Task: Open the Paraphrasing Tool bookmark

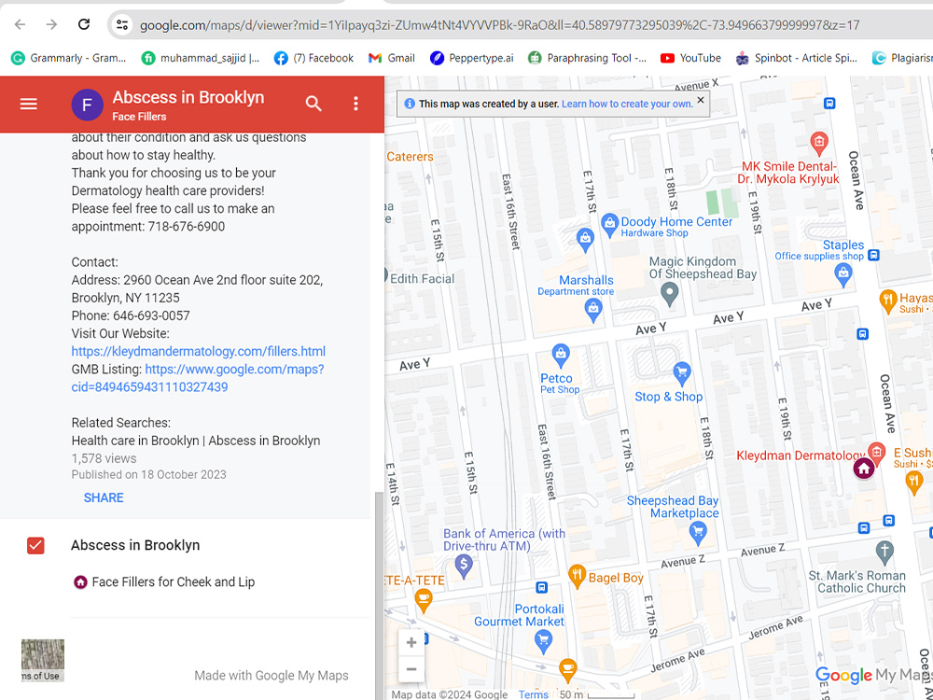Action: click(x=587, y=58)
